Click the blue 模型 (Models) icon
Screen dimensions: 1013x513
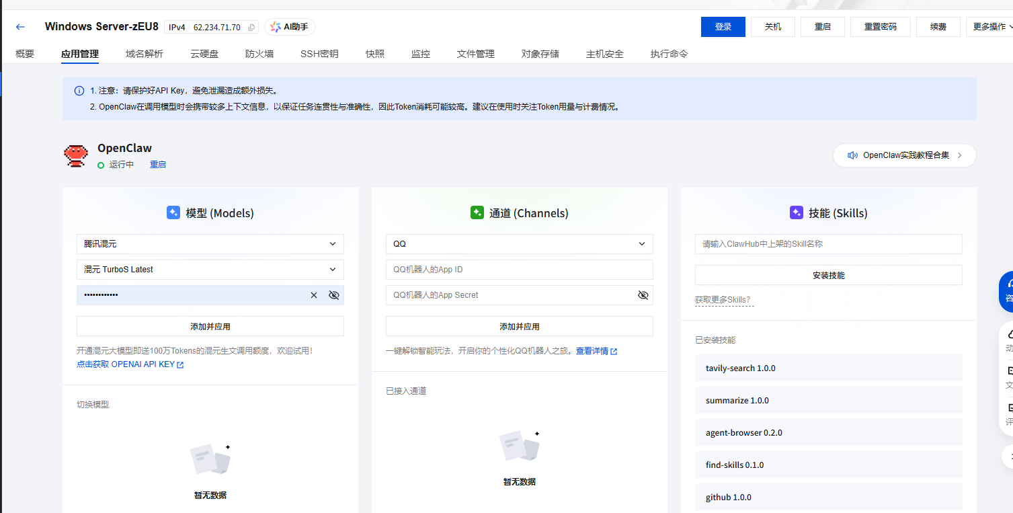(173, 213)
